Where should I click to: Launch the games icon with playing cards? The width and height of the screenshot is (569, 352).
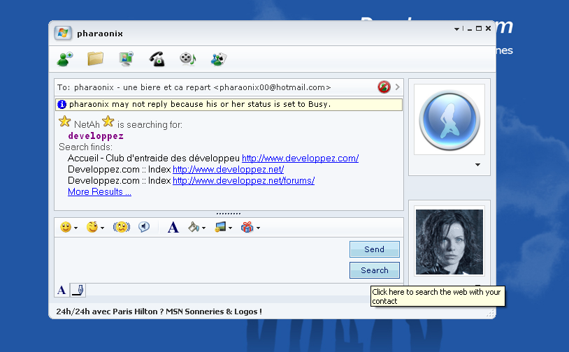[219, 59]
